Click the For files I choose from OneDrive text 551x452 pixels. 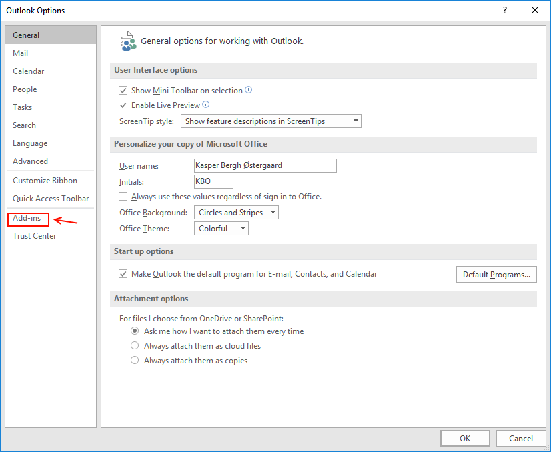[x=201, y=319]
